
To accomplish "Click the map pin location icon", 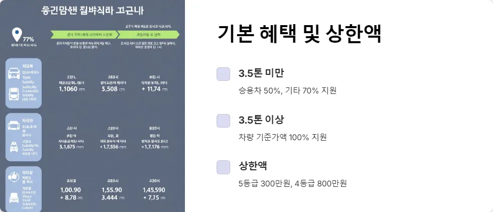I will 17,34.
